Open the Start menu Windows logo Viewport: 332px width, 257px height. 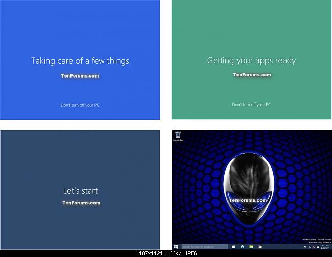click(x=176, y=247)
